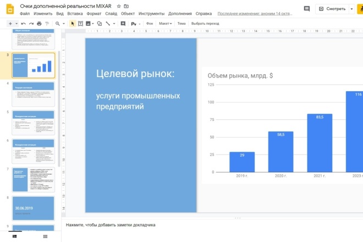This screenshot has height=242, width=363.
Task: Open the zoom level dropdown arrow
Action: 64,24
